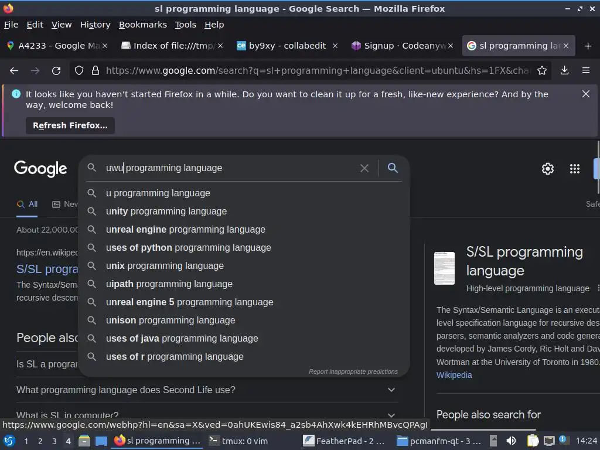Click the S/SL programming language document thumbnail

coord(444,268)
